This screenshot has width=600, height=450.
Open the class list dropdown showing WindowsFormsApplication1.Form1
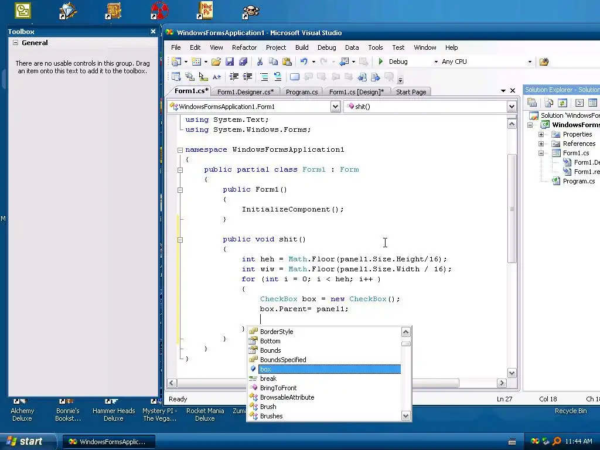[x=335, y=107]
